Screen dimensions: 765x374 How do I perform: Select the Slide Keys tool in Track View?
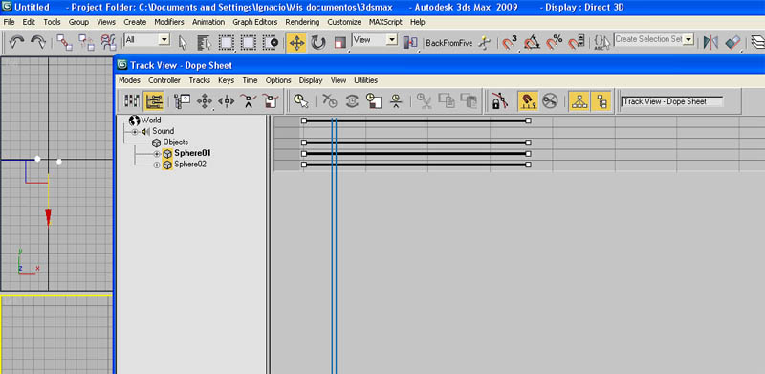pyautogui.click(x=226, y=101)
